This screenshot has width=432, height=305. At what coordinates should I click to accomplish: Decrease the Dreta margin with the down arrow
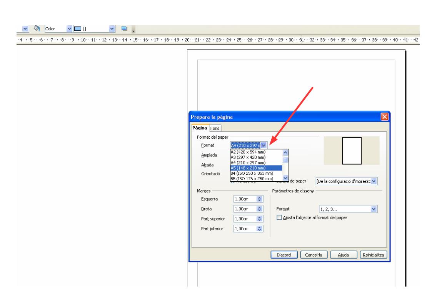click(259, 211)
